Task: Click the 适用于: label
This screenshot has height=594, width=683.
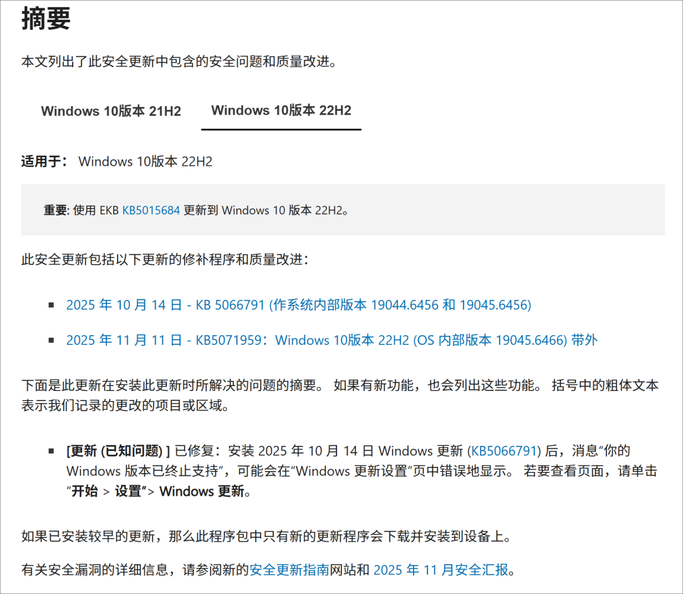Action: pos(44,162)
